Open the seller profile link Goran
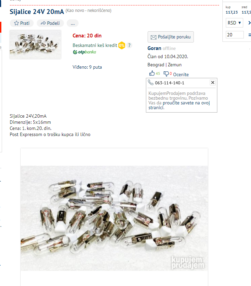This screenshot has width=251, height=286. [154, 48]
